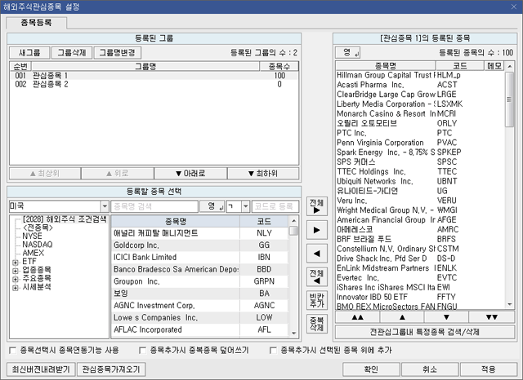Select group row 관심종목 2
This screenshot has width=523, height=380.
[x=154, y=84]
